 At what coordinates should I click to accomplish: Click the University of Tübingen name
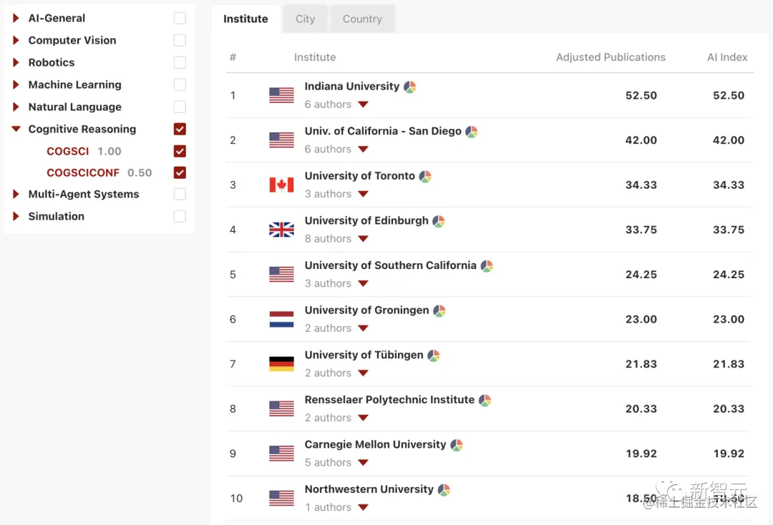coord(364,355)
